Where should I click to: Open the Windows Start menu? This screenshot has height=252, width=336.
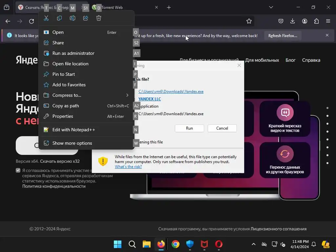(x=118, y=244)
